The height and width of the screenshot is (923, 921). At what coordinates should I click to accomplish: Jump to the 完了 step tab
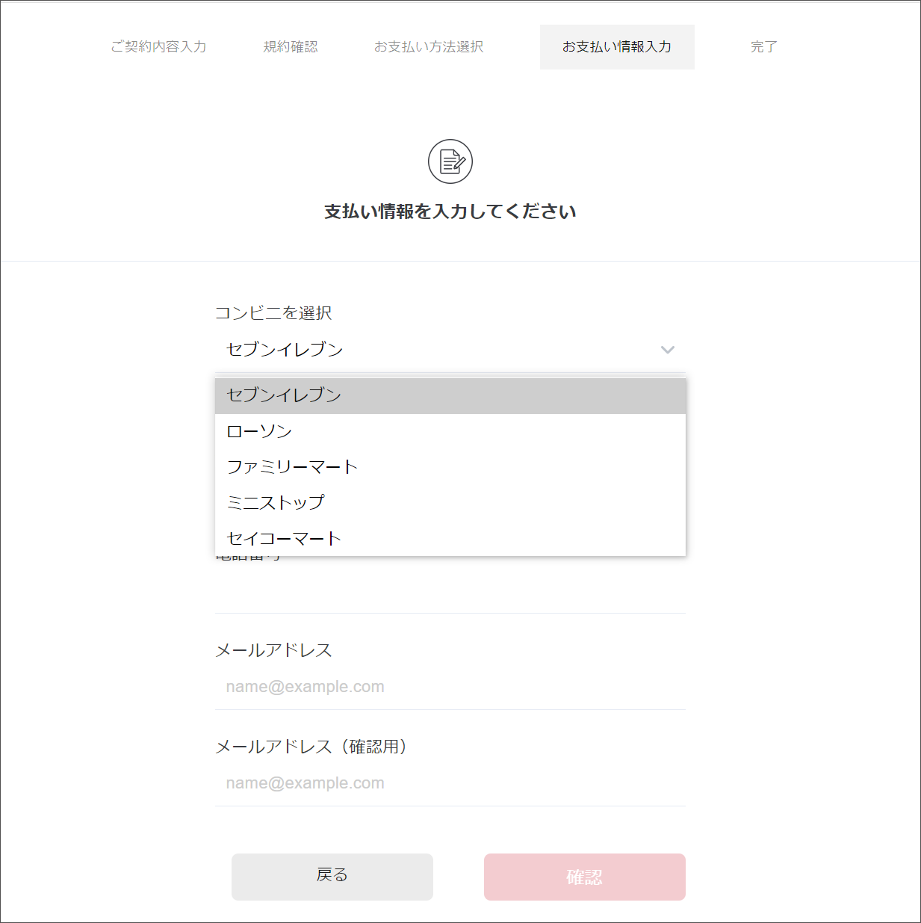[763, 47]
